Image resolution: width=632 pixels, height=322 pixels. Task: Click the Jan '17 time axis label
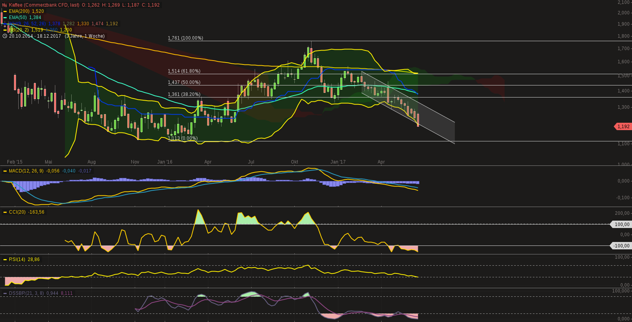338,162
